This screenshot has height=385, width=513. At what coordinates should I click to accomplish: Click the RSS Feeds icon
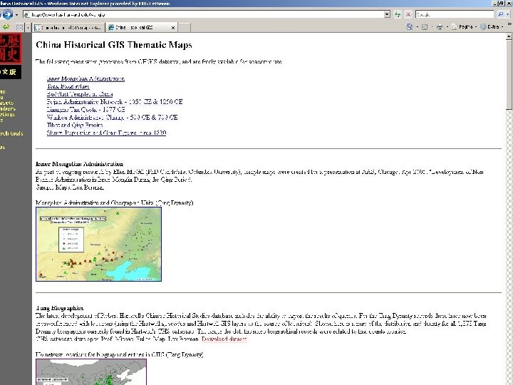pyautogui.click(x=425, y=27)
